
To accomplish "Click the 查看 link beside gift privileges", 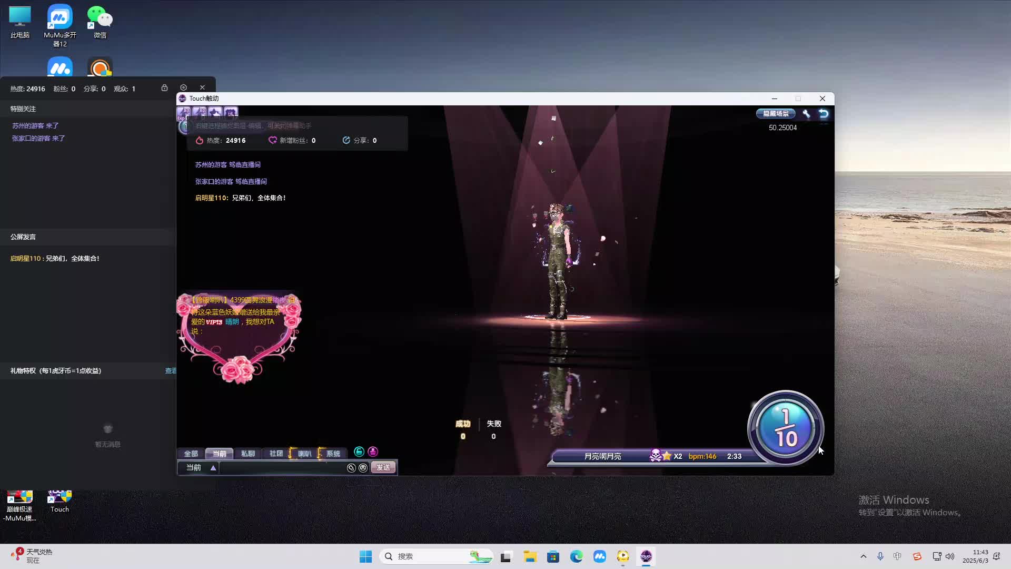I will coord(171,371).
